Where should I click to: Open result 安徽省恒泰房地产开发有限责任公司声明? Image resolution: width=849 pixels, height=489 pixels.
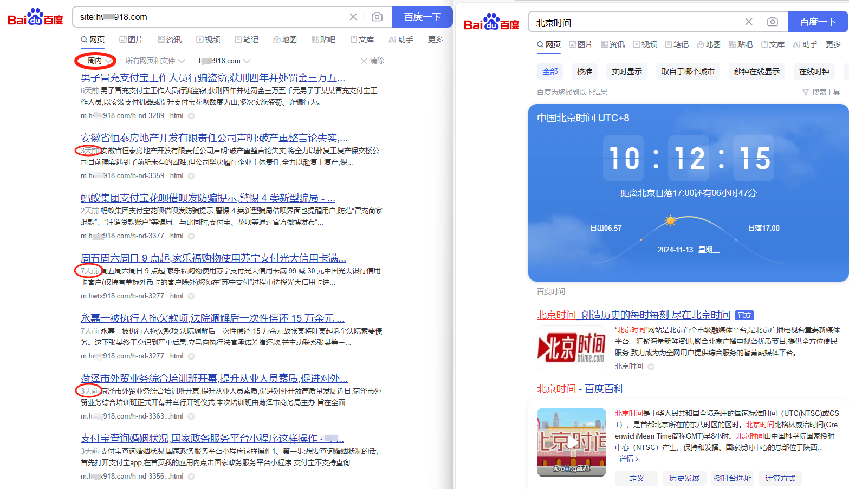(x=214, y=138)
